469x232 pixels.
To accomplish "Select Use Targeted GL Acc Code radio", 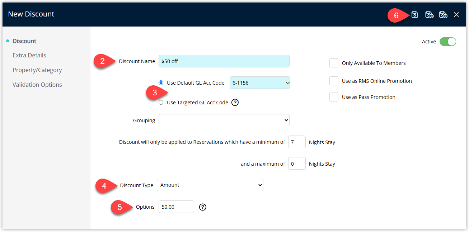I will [x=161, y=103].
